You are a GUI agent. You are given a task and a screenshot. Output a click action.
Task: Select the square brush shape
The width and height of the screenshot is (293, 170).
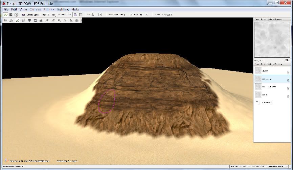pos(81,15)
